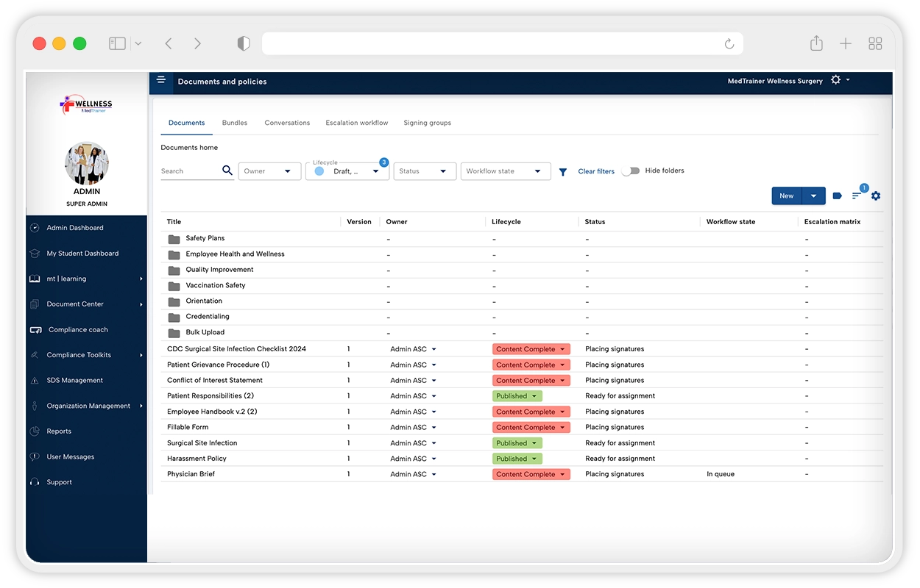The height and width of the screenshot is (588, 920).
Task: Open the sort list icon with badge
Action: pyautogui.click(x=857, y=196)
